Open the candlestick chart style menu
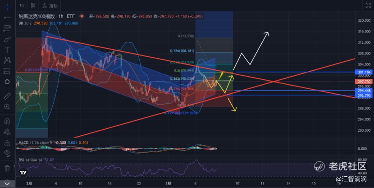 pyautogui.click(x=33, y=5)
